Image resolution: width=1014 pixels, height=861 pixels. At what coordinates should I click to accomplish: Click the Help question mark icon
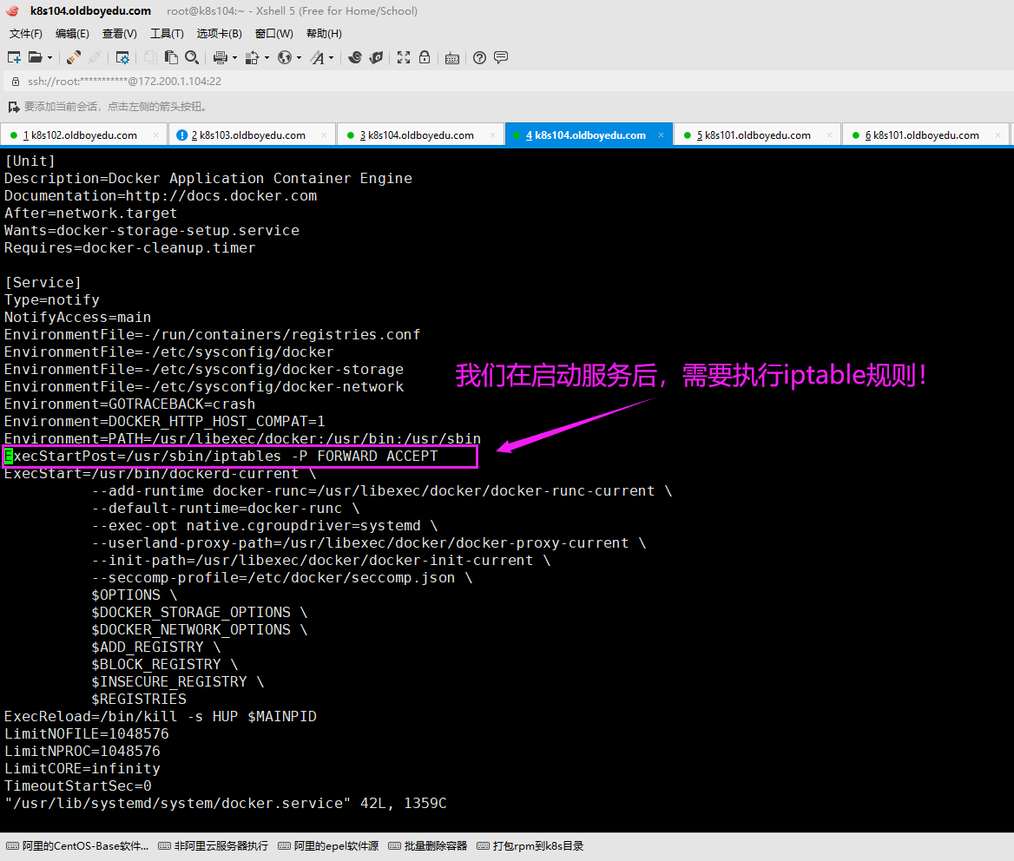(479, 58)
